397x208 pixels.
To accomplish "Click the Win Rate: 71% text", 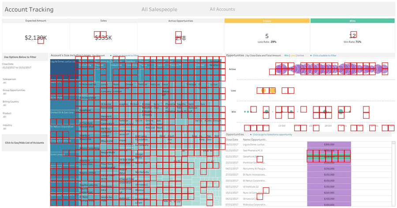I will (352, 42).
